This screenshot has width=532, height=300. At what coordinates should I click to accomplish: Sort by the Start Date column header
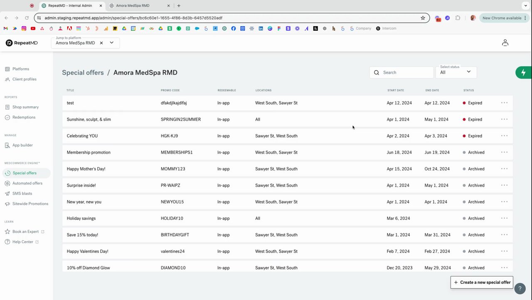[395, 90]
